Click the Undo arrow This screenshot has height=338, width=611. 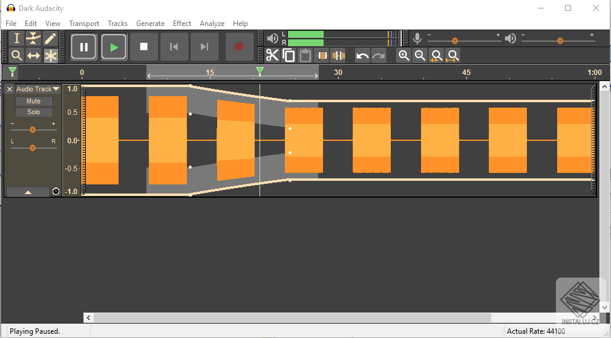click(362, 55)
